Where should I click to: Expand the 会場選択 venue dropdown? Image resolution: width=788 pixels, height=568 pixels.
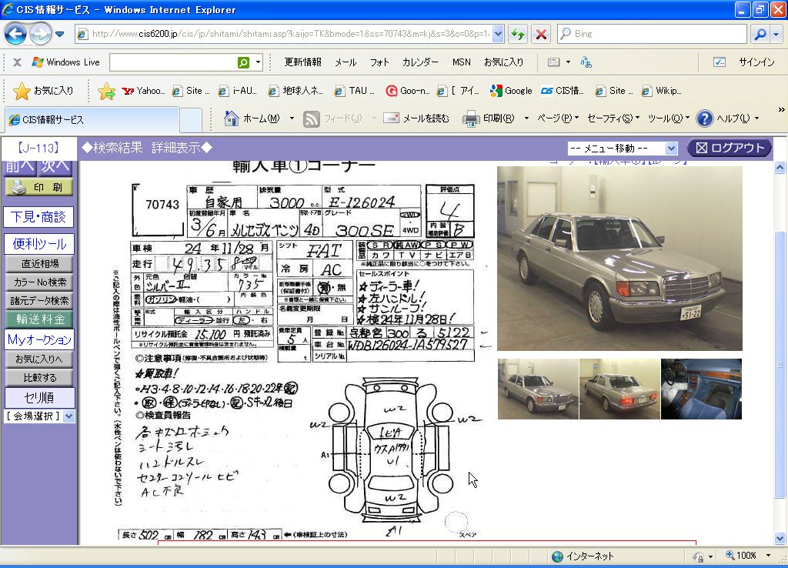(68, 416)
